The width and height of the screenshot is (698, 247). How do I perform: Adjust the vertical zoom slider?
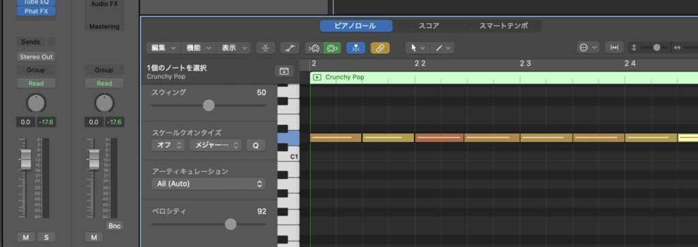point(656,48)
